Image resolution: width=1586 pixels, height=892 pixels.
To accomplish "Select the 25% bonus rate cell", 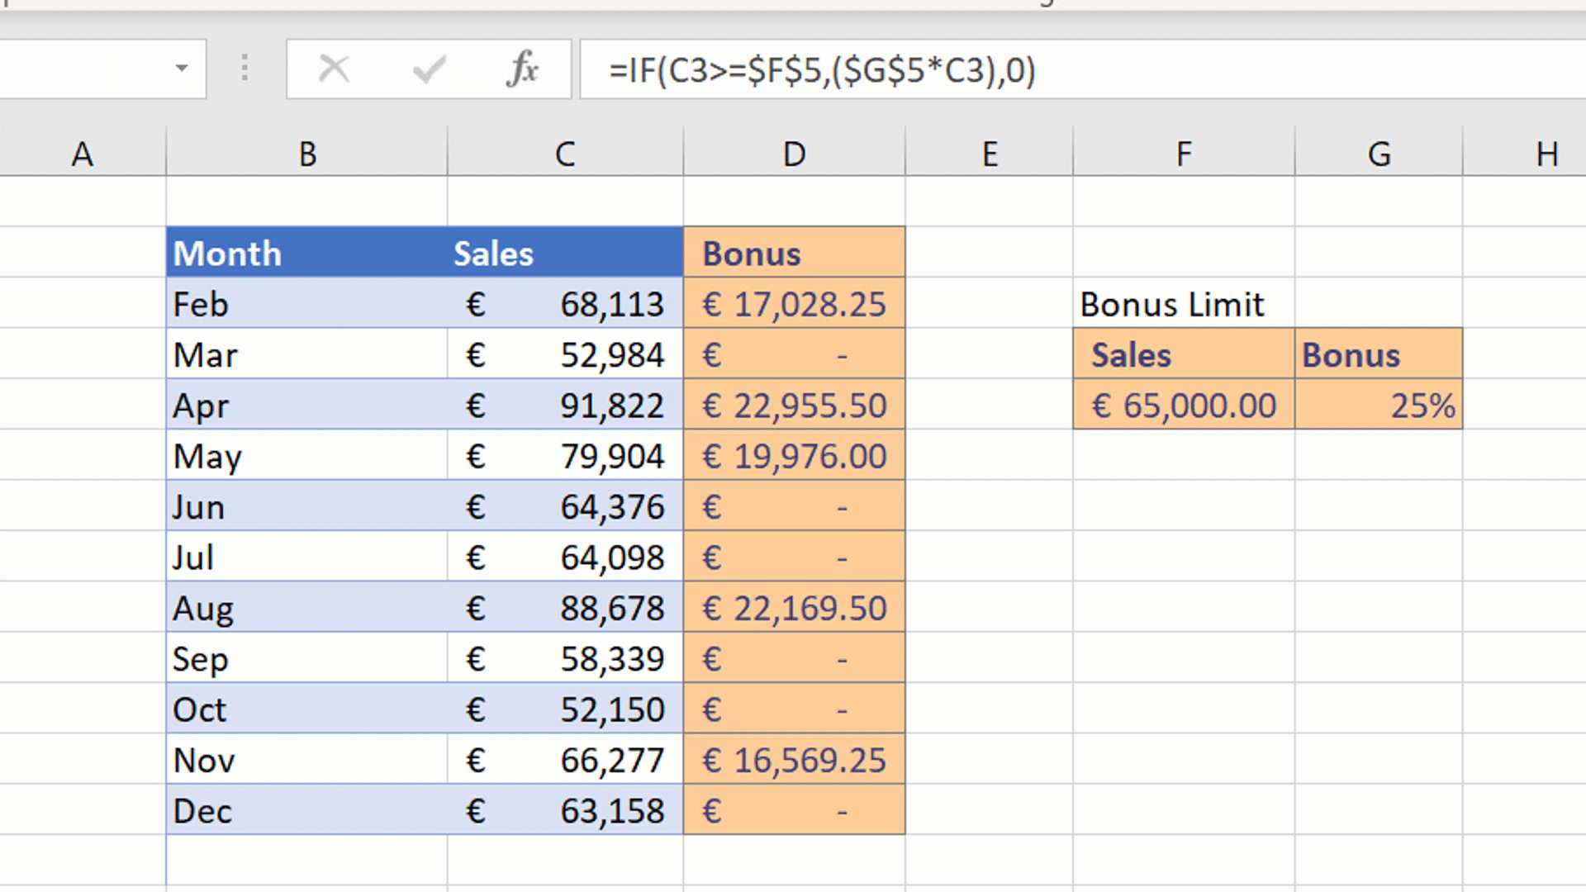I will click(x=1378, y=405).
